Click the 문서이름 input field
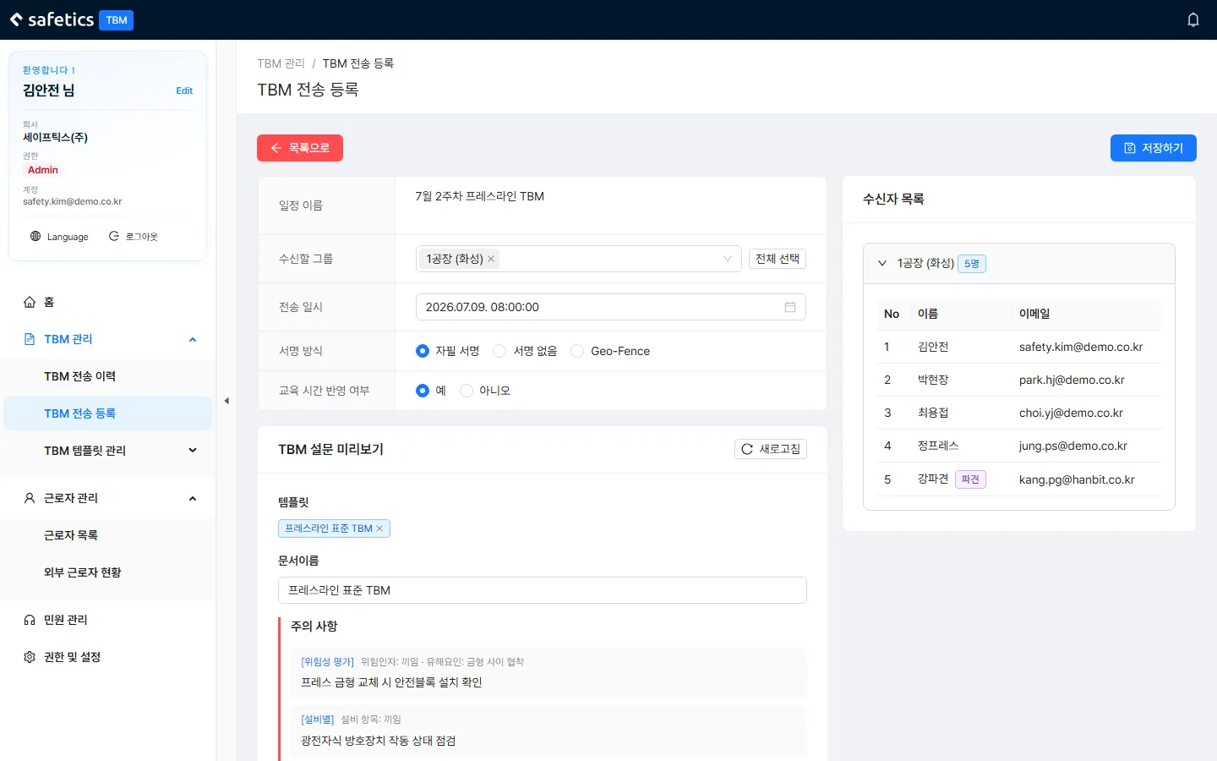The width and height of the screenshot is (1217, 761). 543,590
